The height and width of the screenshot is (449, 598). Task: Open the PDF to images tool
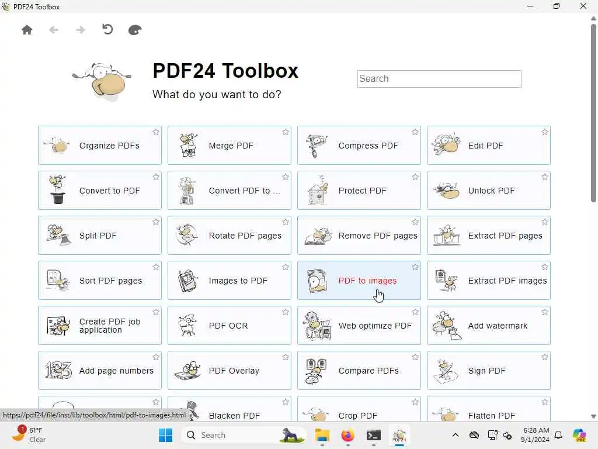click(x=359, y=281)
